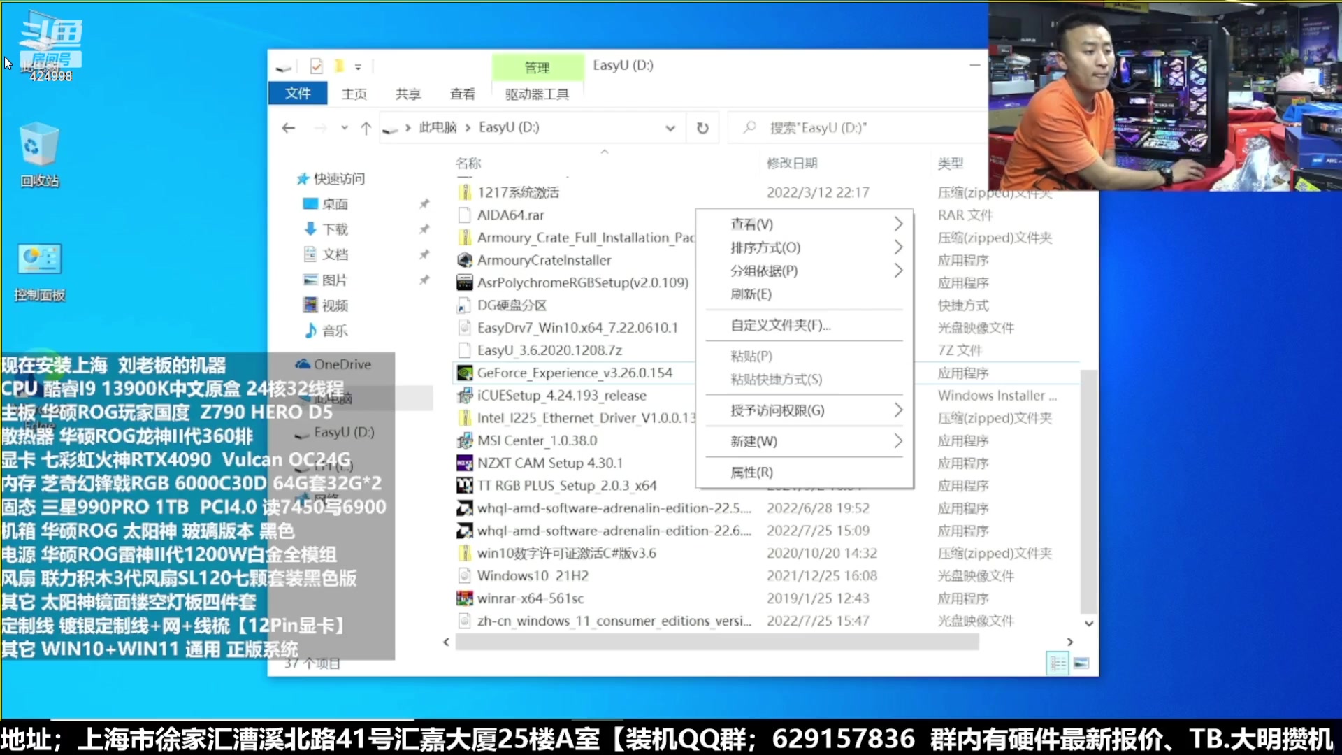Screen dimensions: 1342x755
Task: Switch to the 查看 ribbon tab
Action: click(463, 94)
